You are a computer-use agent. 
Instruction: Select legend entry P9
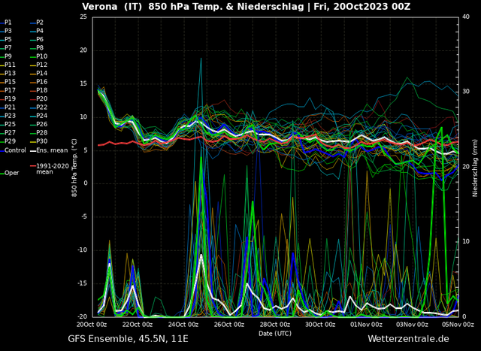pyautogui.click(x=6, y=56)
